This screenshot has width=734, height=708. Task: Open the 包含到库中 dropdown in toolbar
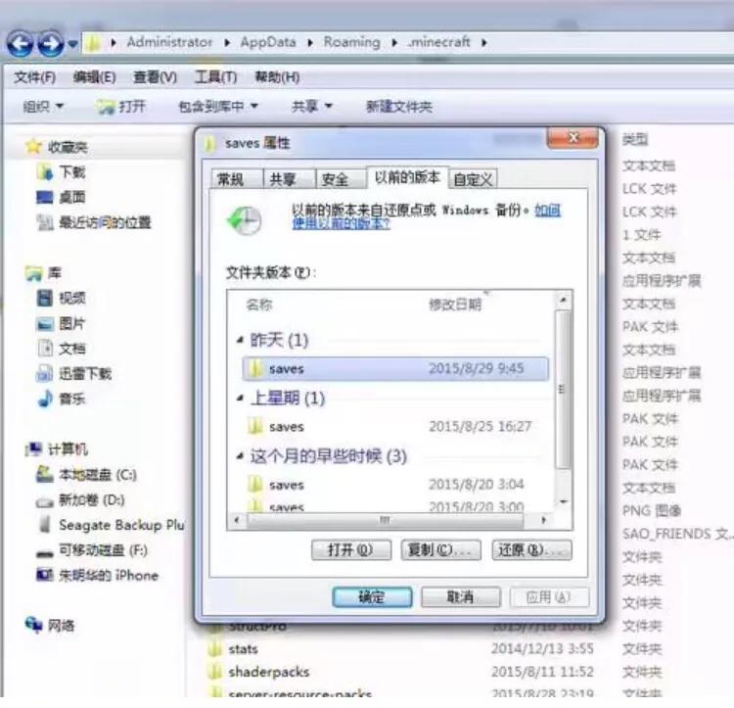tap(218, 106)
